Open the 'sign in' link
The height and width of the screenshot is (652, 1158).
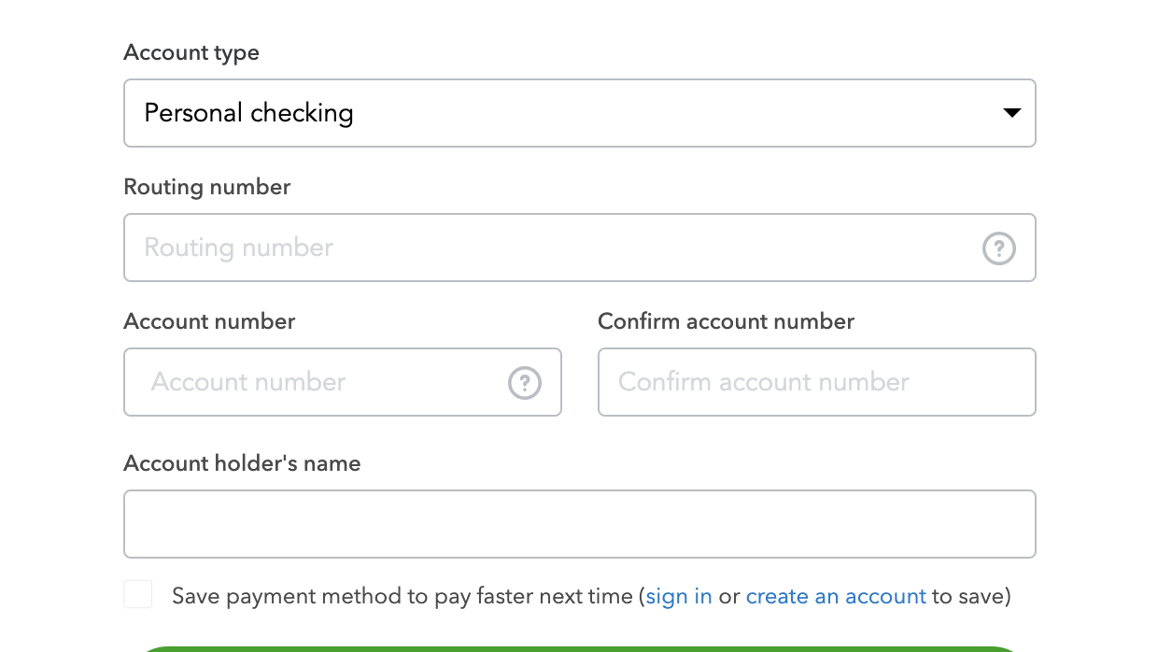[x=679, y=596]
